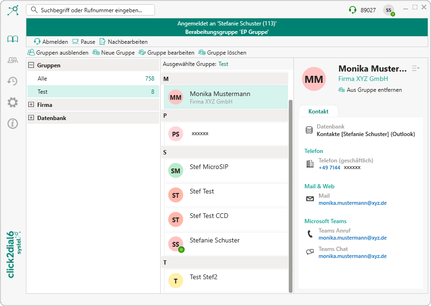This screenshot has height=306, width=431.
Task: Open the info icon in sidebar
Action: [x=13, y=123]
